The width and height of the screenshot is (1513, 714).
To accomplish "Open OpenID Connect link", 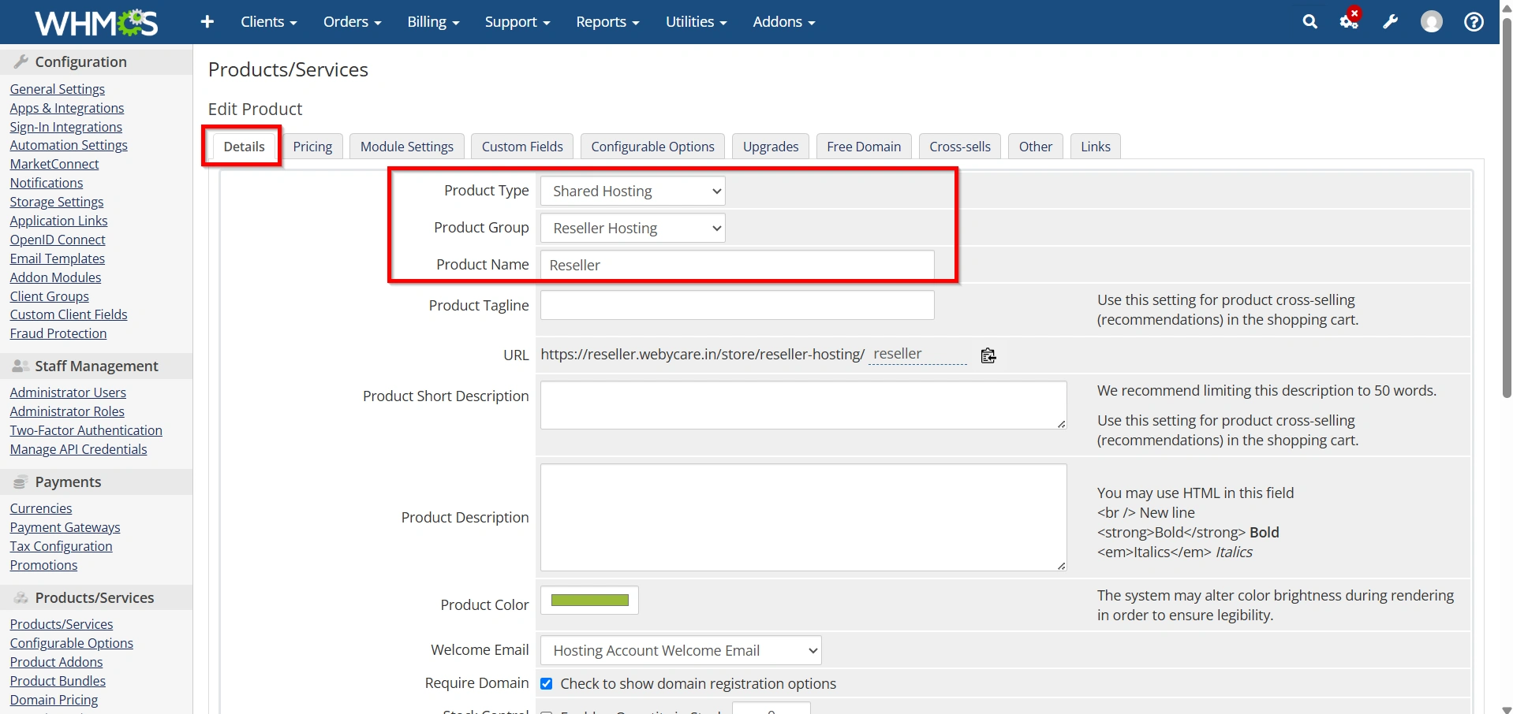I will click(x=58, y=240).
